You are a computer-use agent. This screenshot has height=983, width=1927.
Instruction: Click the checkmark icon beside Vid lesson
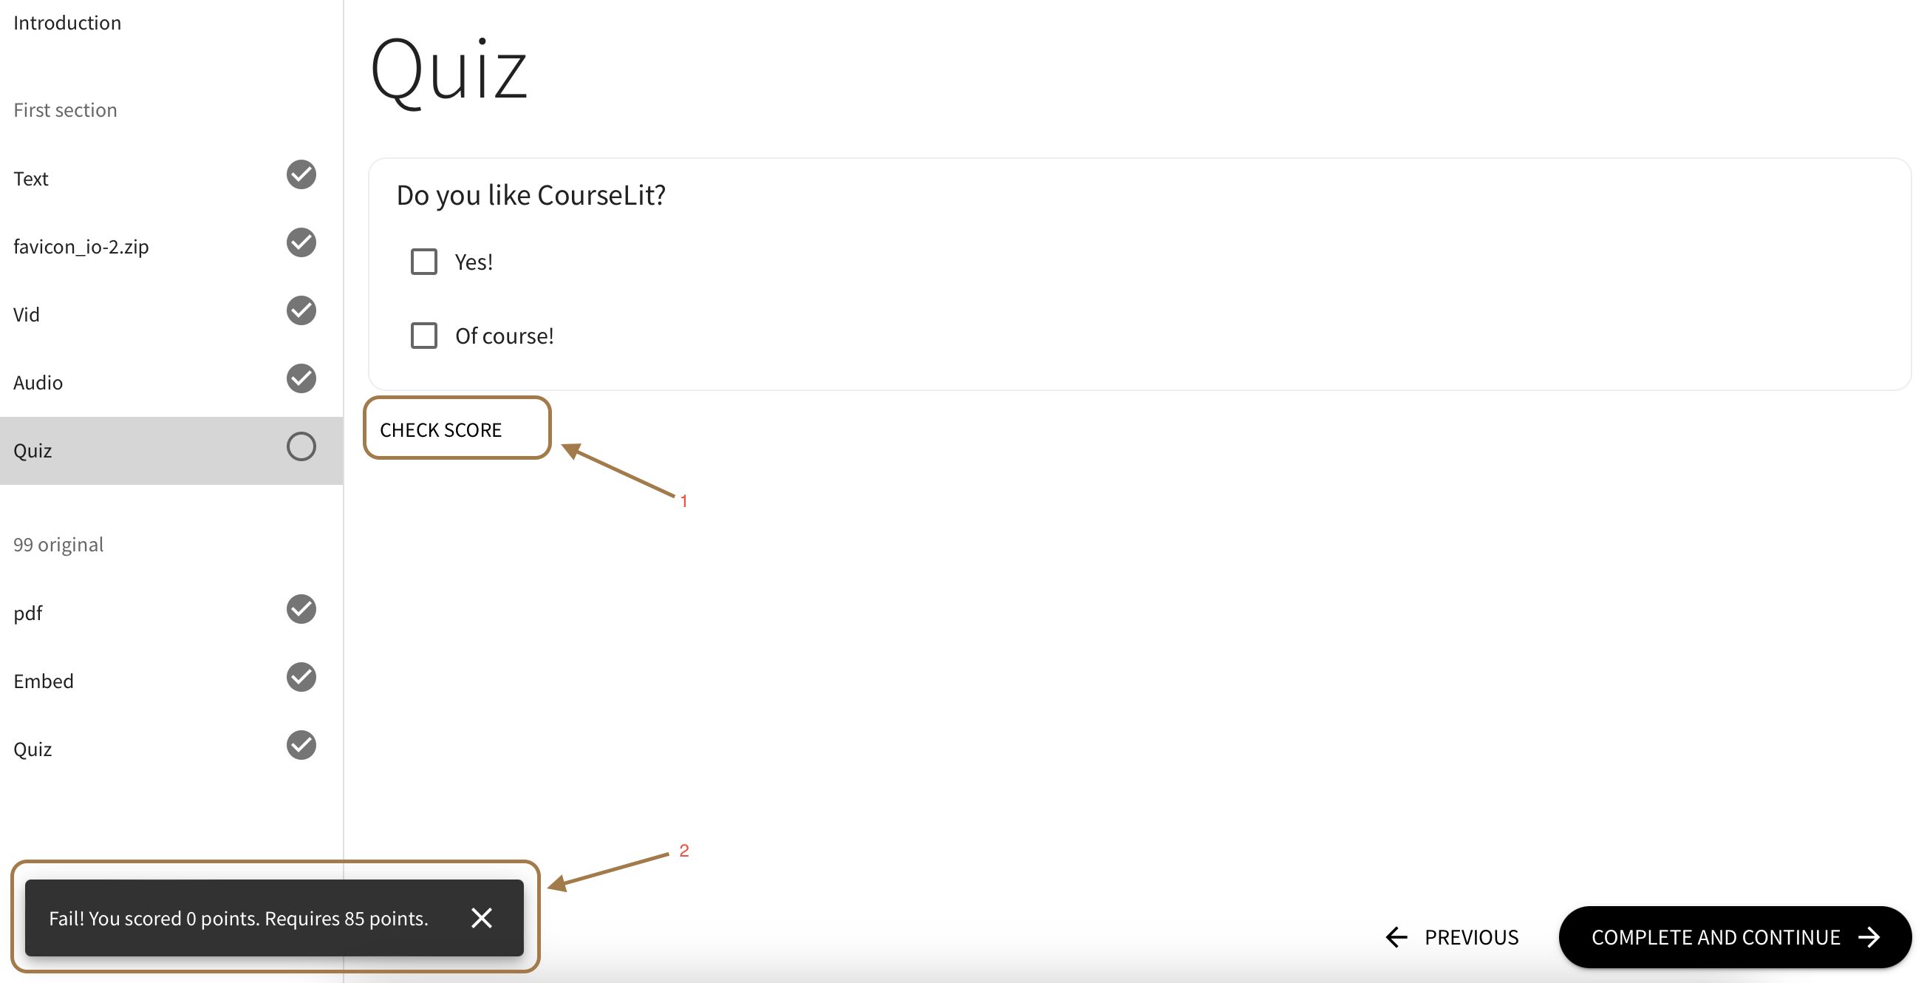click(301, 310)
